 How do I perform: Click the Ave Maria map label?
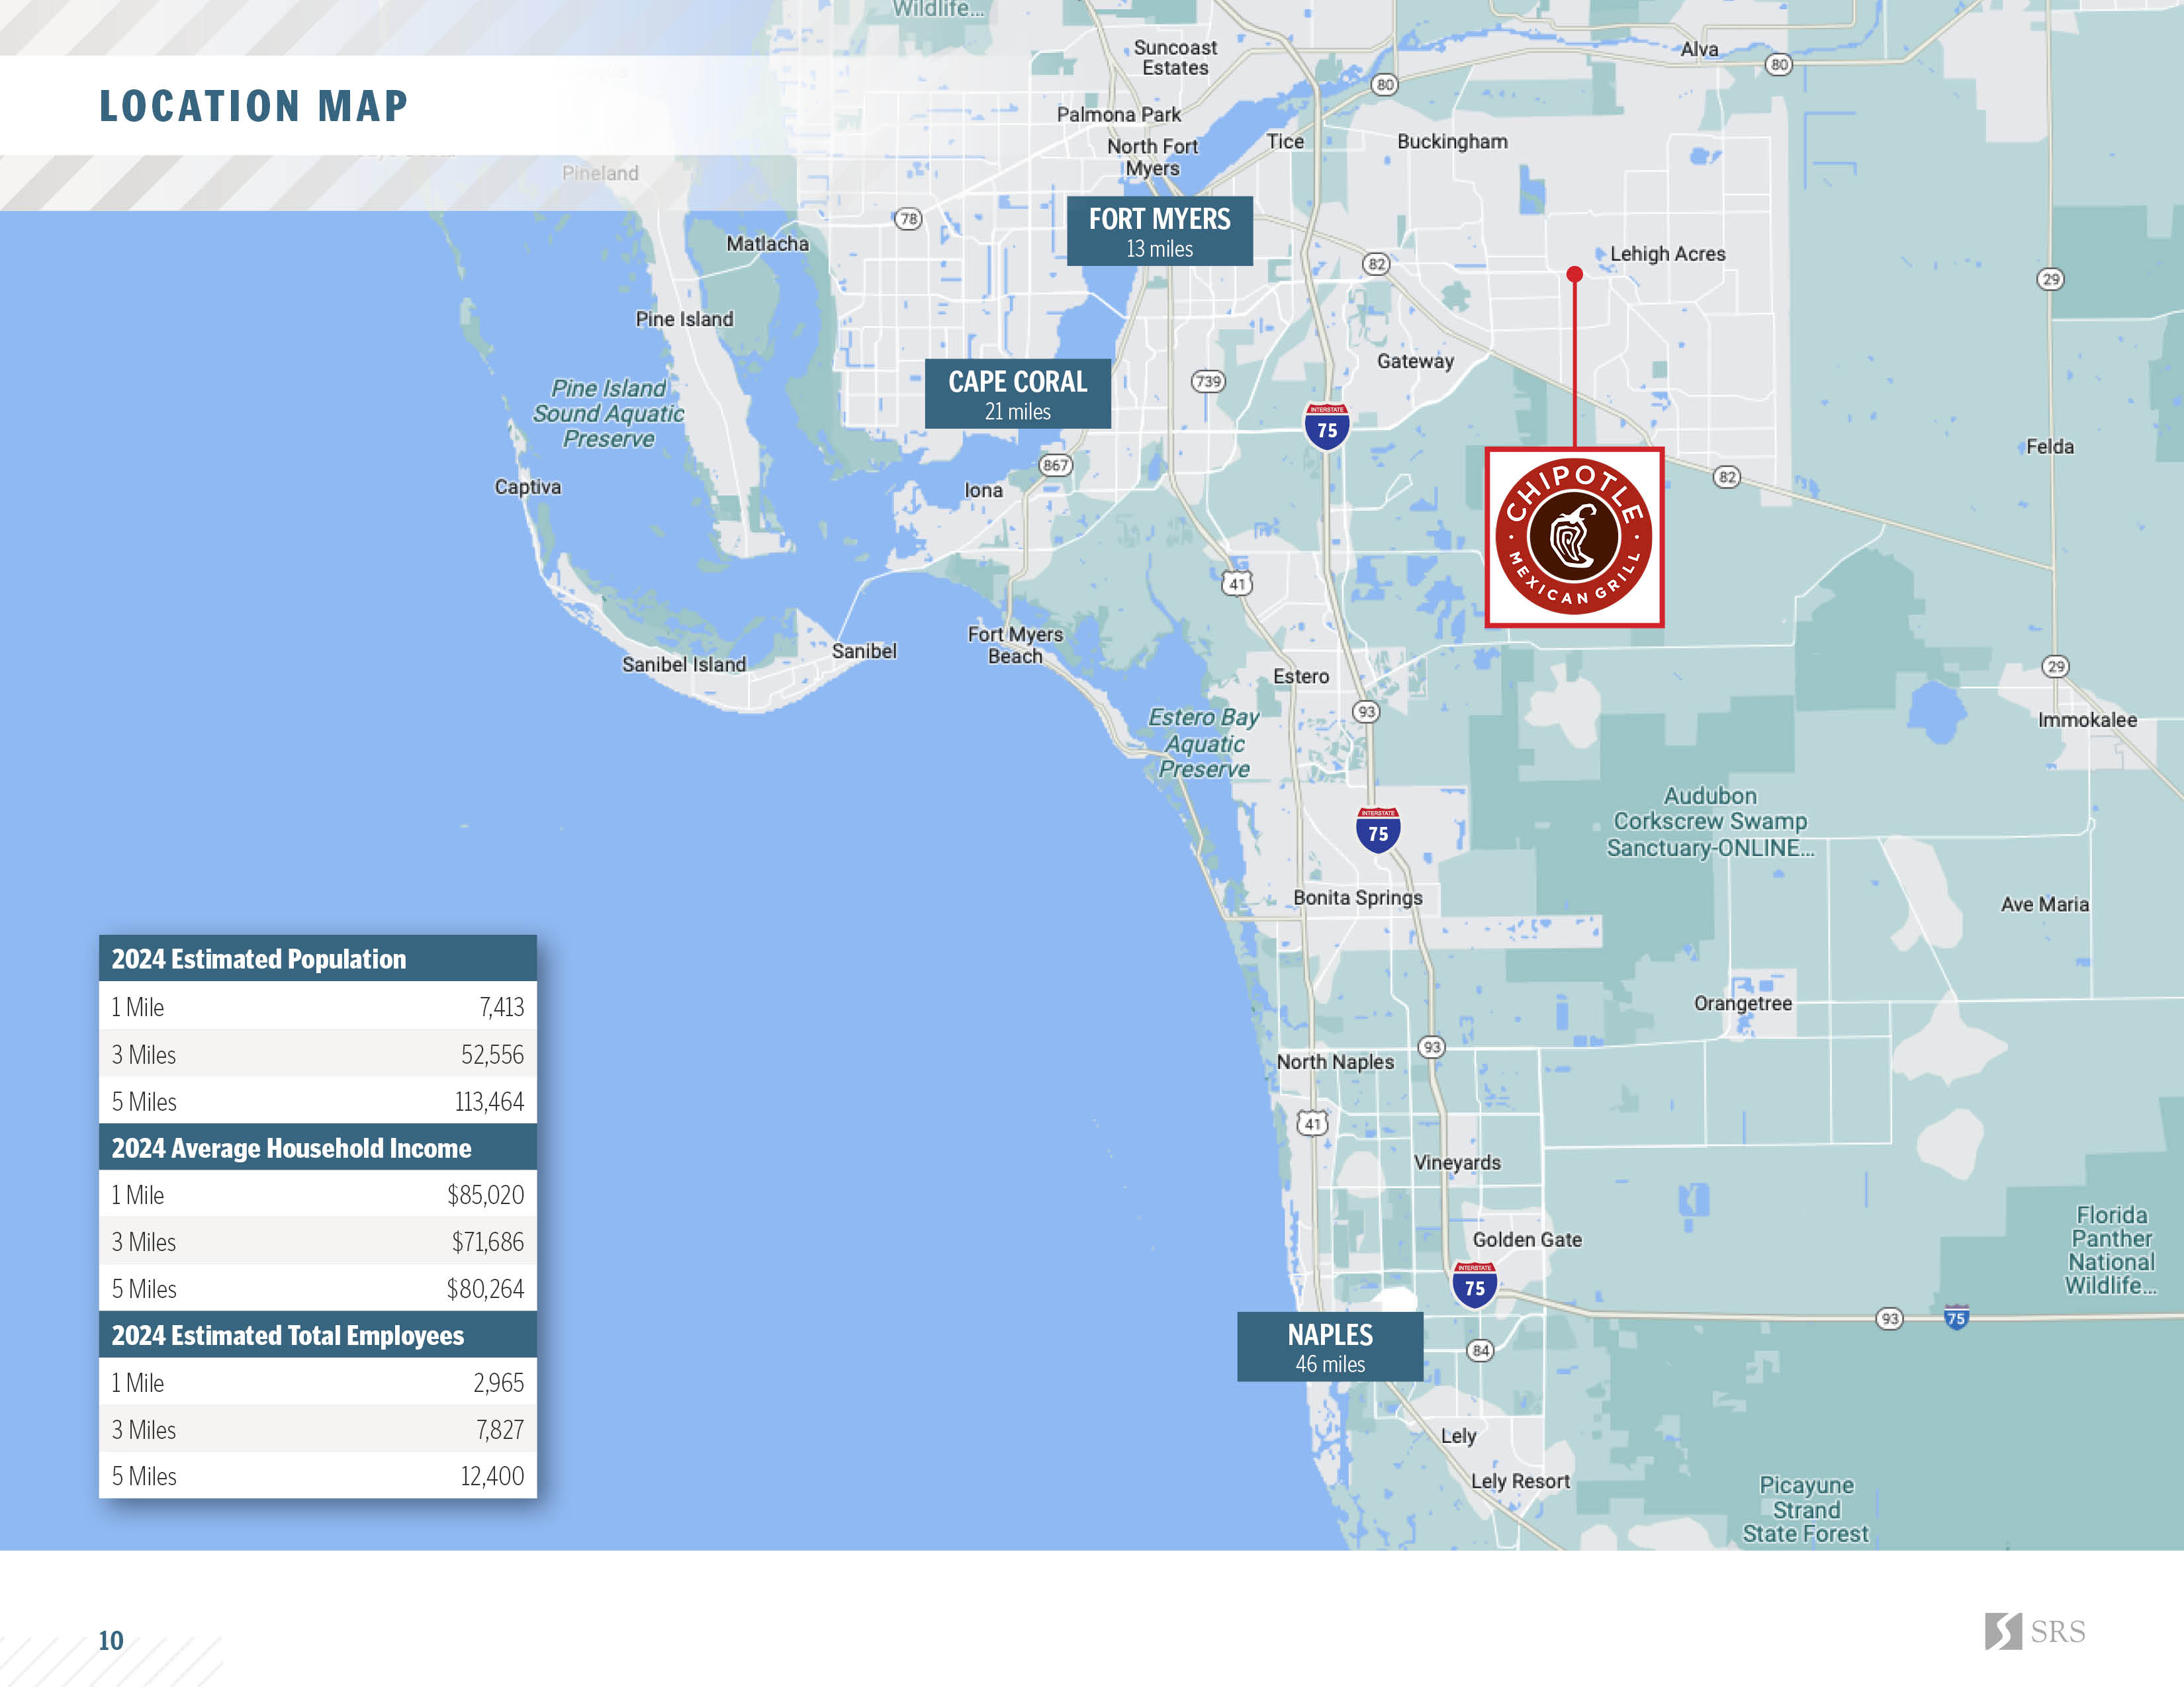coord(2044,904)
